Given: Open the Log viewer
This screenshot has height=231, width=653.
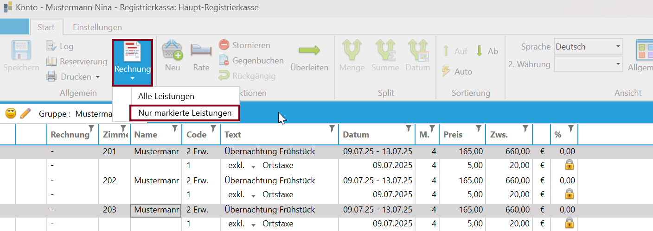Looking at the screenshot, I should 60,46.
